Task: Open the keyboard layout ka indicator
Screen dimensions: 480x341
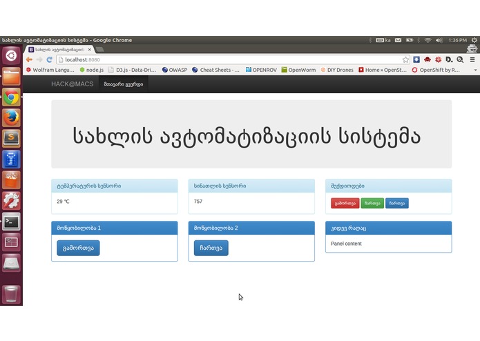Action: point(383,40)
